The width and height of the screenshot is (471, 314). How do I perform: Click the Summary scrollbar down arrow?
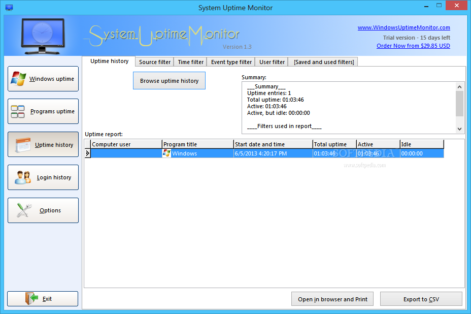459,129
